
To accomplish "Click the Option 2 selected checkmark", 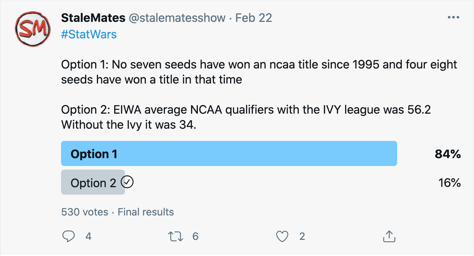I will click(x=127, y=182).
